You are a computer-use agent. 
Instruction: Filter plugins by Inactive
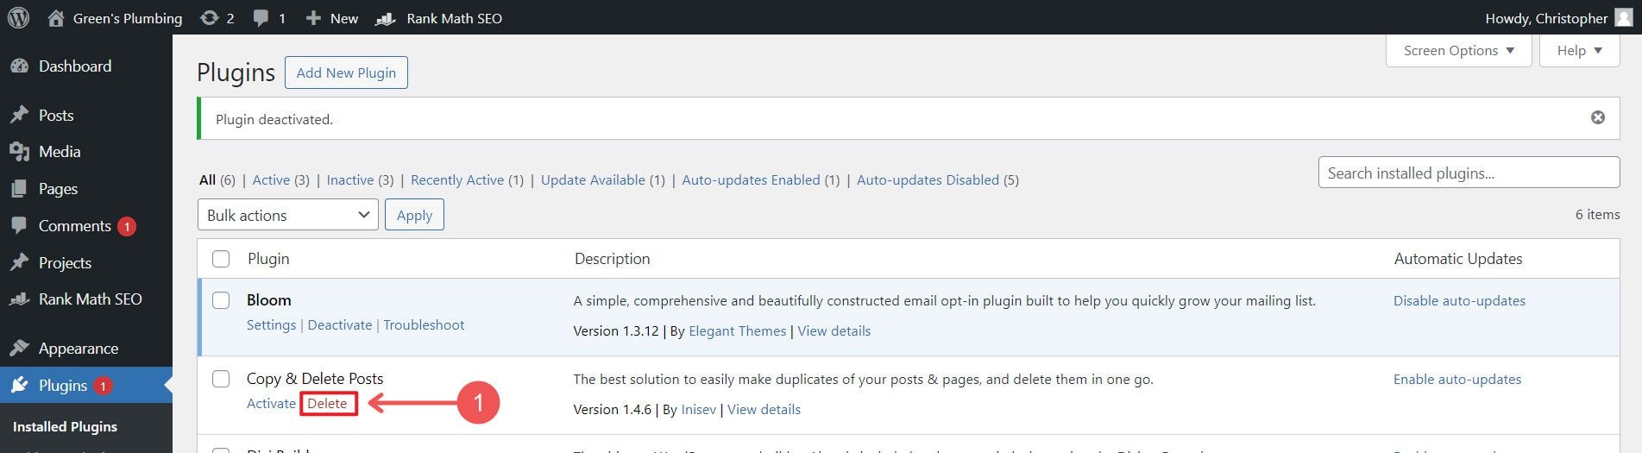point(349,180)
